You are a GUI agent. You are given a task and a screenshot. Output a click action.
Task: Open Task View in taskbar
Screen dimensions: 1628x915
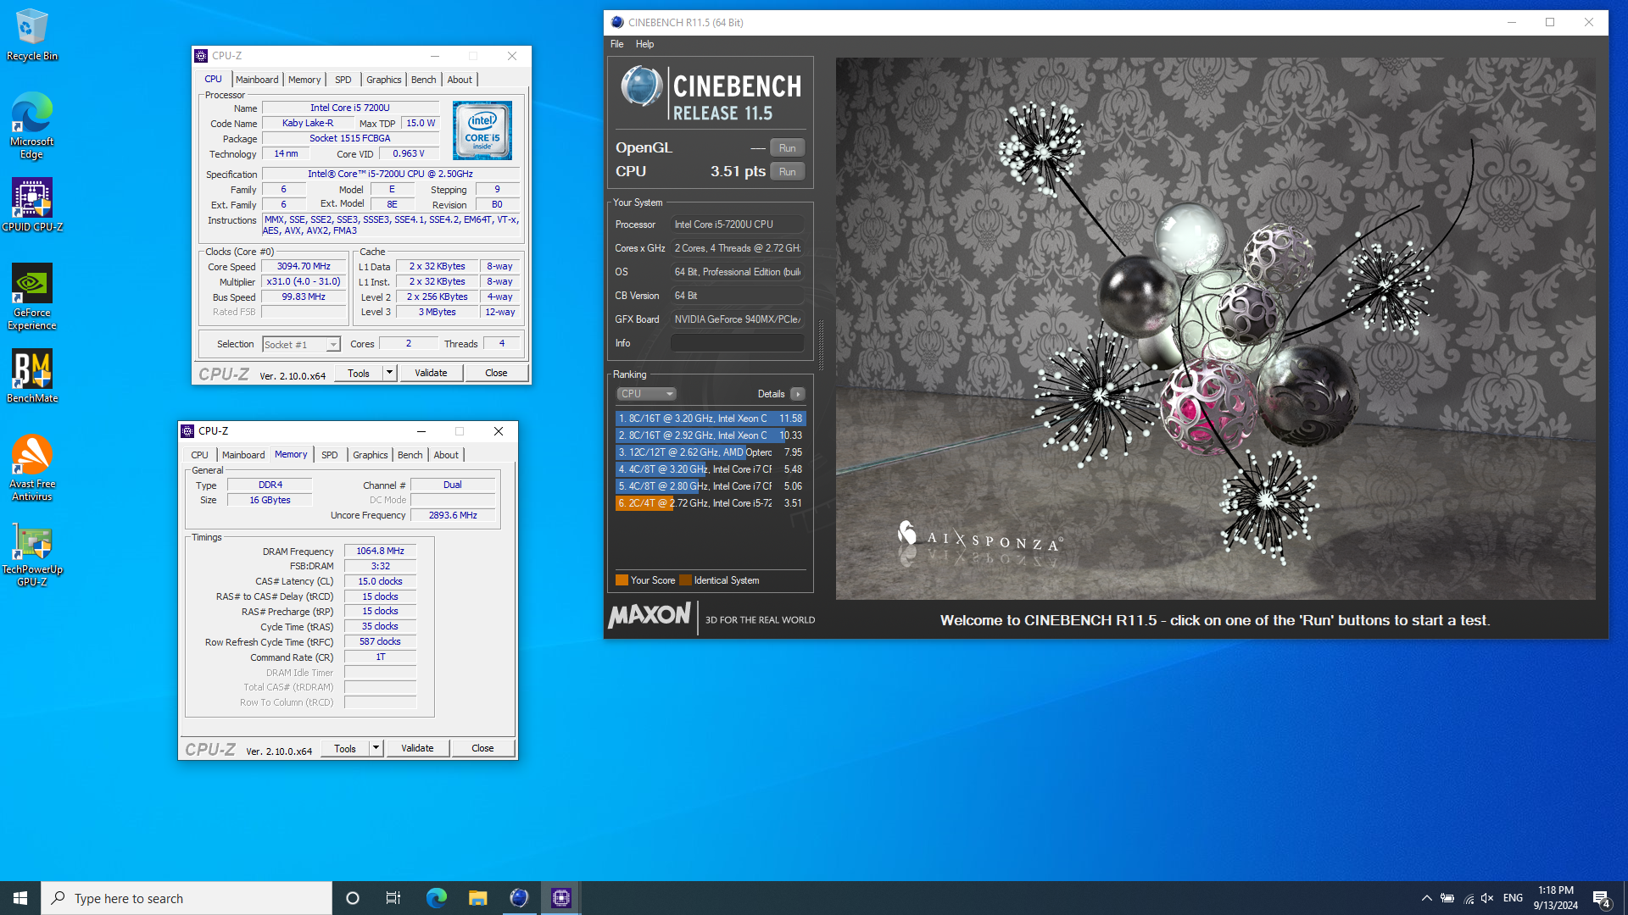coord(393,898)
